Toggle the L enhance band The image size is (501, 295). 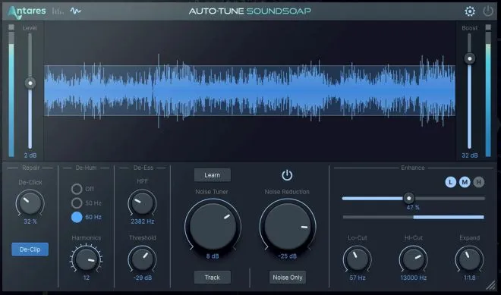tap(450, 182)
